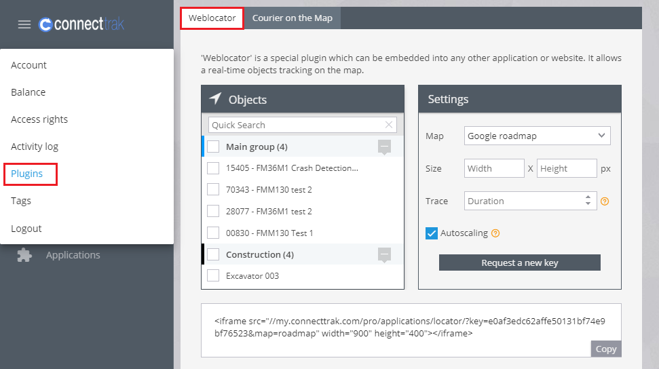
Task: Click the Trace Duration stepper arrows
Action: (588, 201)
